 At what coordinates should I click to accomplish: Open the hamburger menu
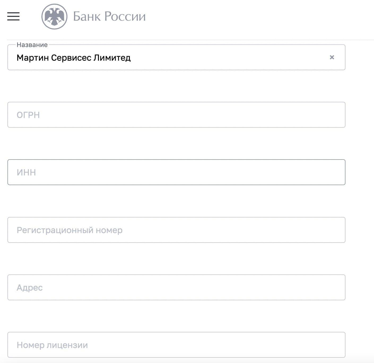coord(13,16)
